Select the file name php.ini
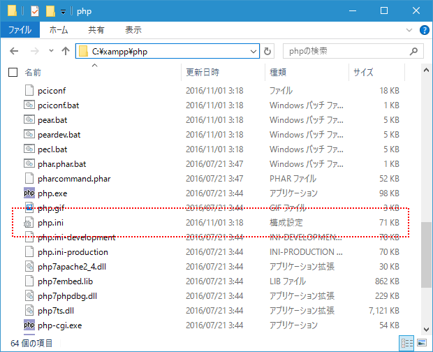 click(50, 223)
